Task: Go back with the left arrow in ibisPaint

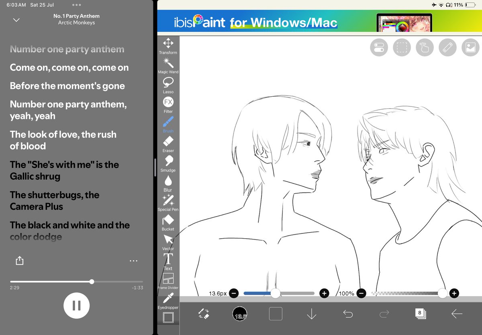Action: pos(457,314)
